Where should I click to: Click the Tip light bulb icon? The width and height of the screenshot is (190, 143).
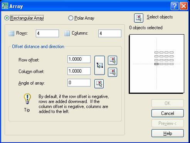[27, 98]
